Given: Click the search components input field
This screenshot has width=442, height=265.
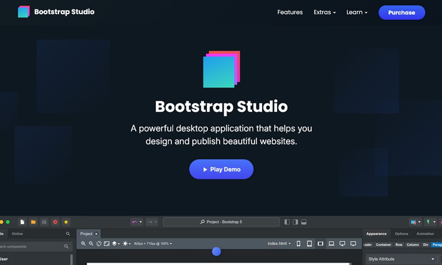Looking at the screenshot, I should click(35, 246).
